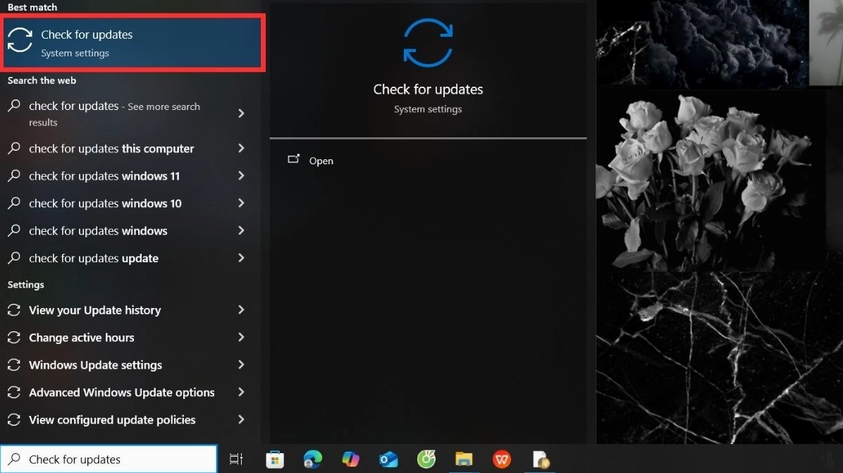This screenshot has width=843, height=473.
Task: Launch Microsoft Edge
Action: 312,460
